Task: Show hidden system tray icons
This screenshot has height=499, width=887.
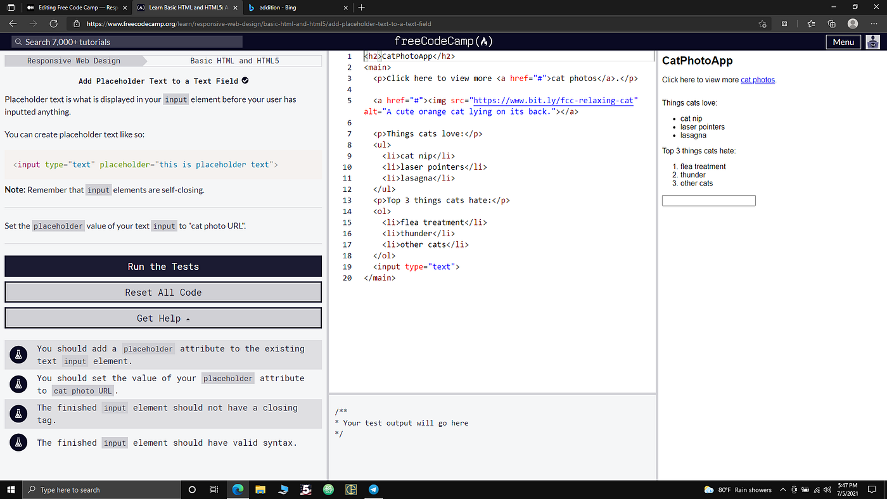Action: pos(784,490)
